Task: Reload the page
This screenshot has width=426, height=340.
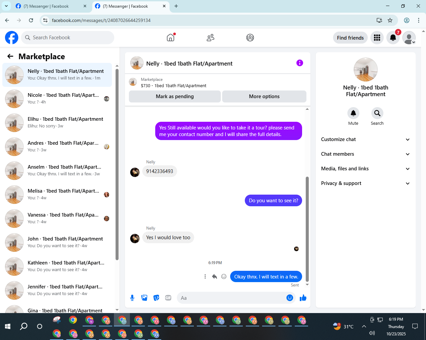Action: point(31,20)
